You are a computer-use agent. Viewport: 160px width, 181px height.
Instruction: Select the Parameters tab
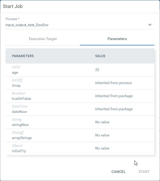tap(117, 39)
